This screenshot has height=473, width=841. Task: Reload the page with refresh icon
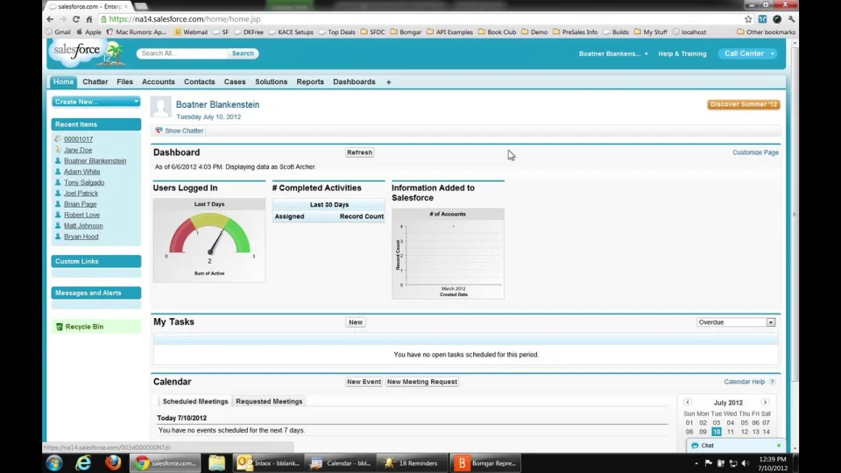point(76,18)
